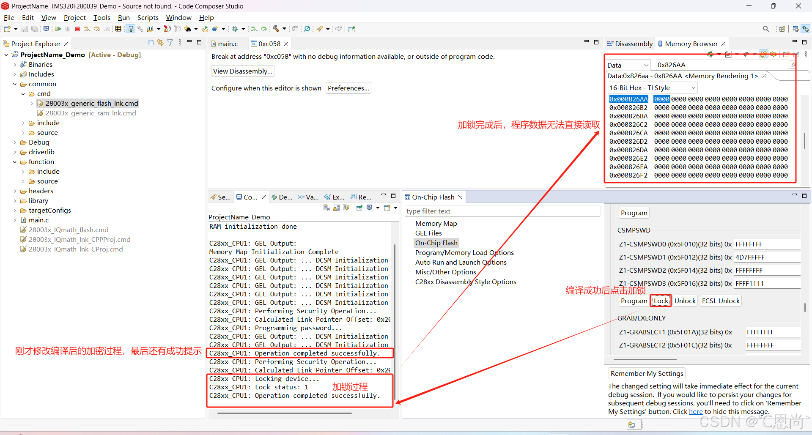Viewport: 812px width, 435px height.
Task: Expand the driverlib folder
Action: 15,152
